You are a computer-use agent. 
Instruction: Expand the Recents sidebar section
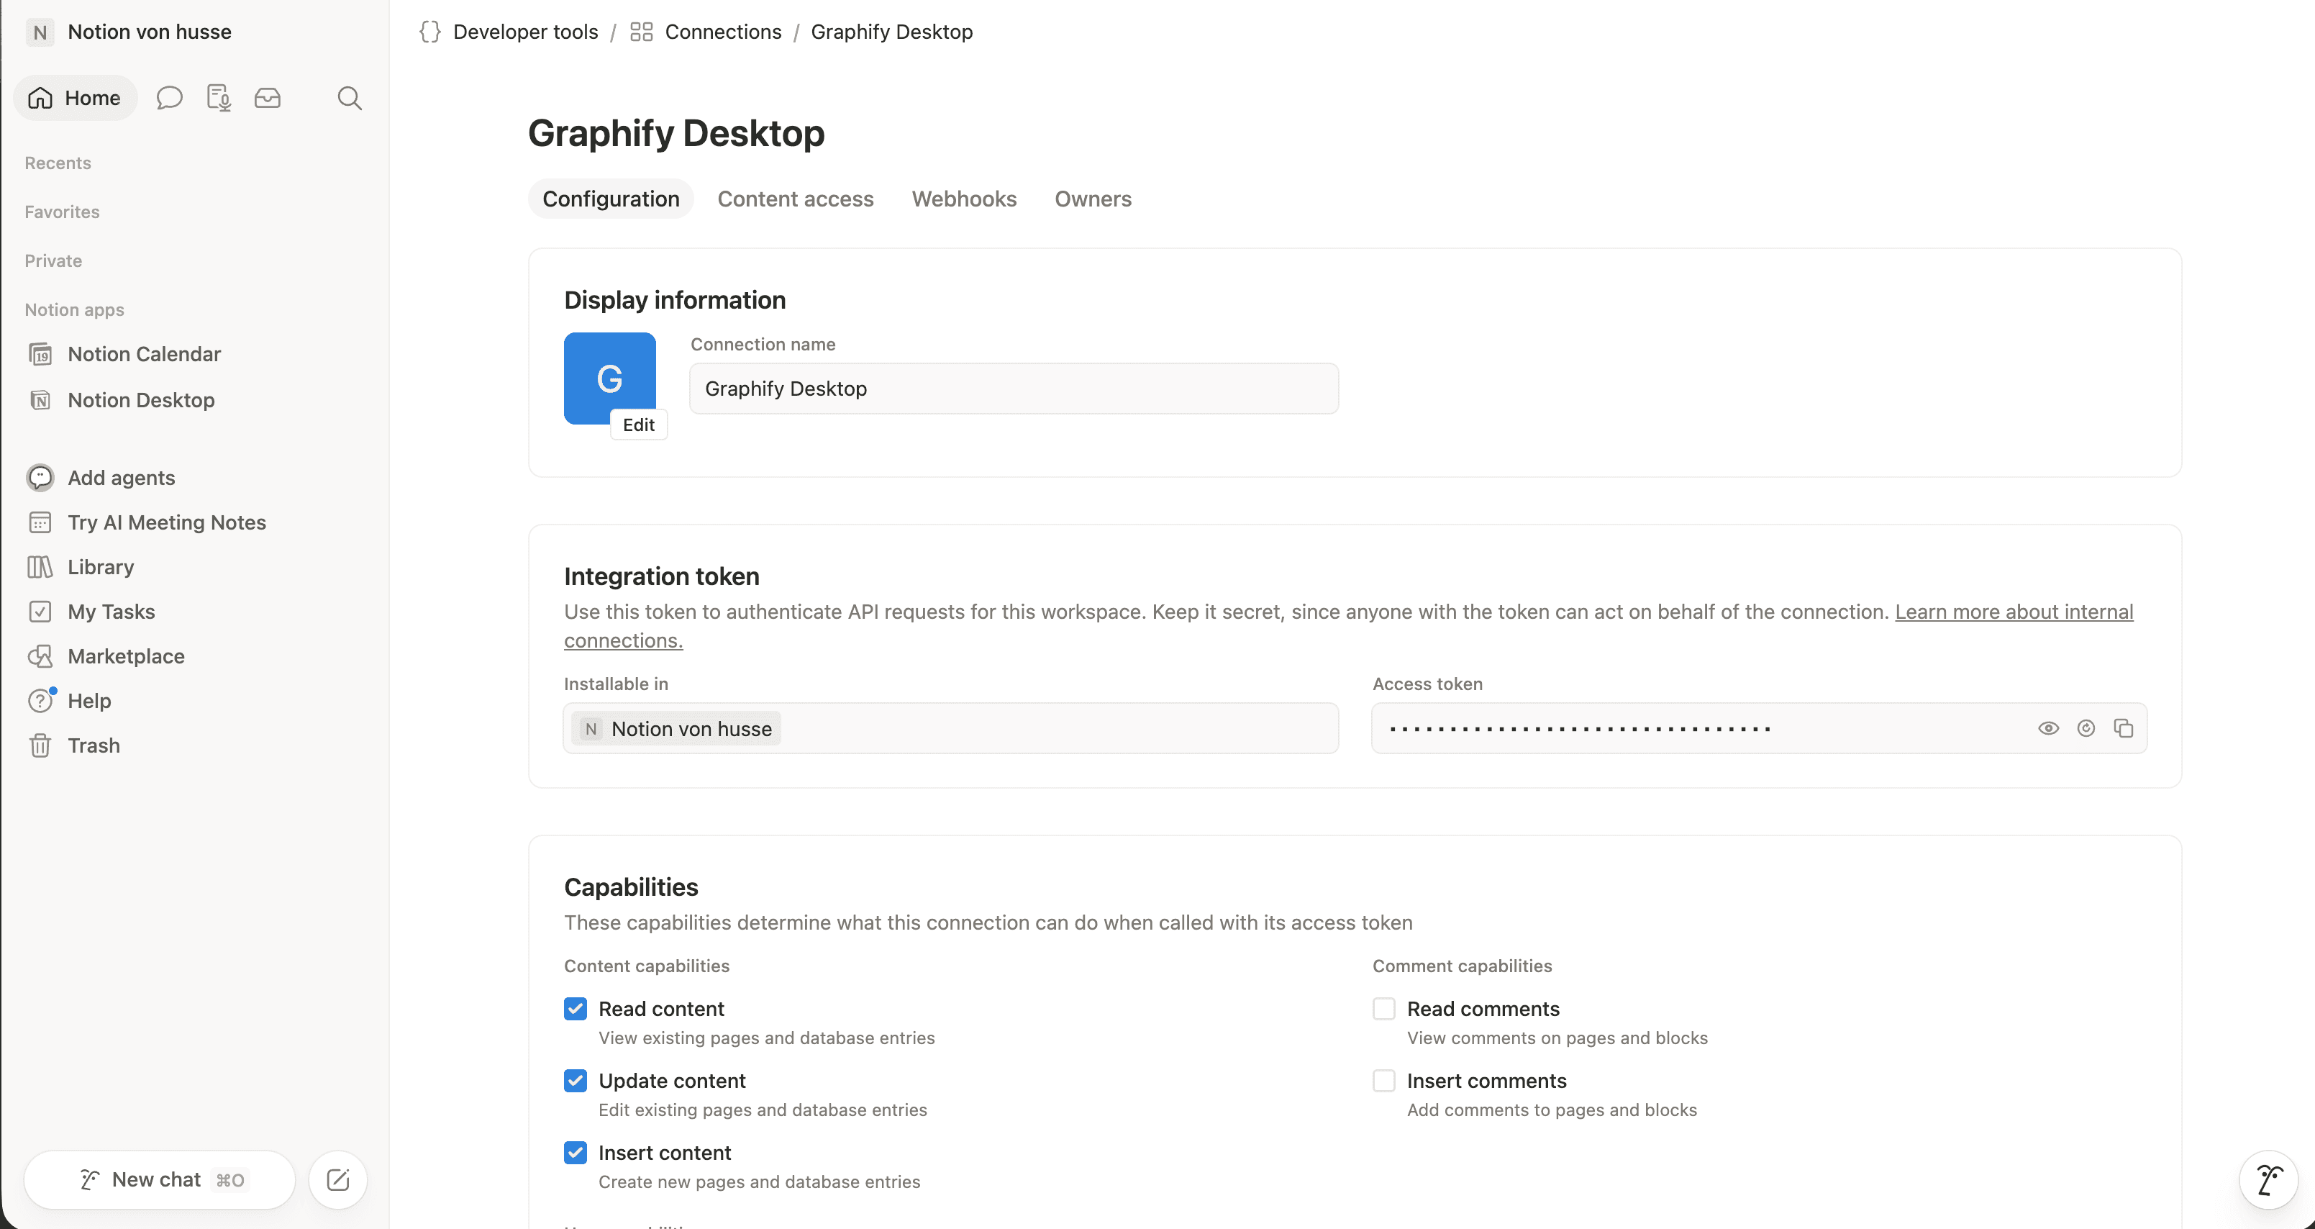pos(58,163)
